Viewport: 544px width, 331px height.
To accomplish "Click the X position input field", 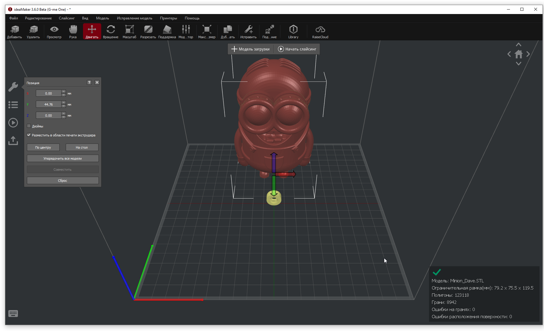I will tap(49, 93).
